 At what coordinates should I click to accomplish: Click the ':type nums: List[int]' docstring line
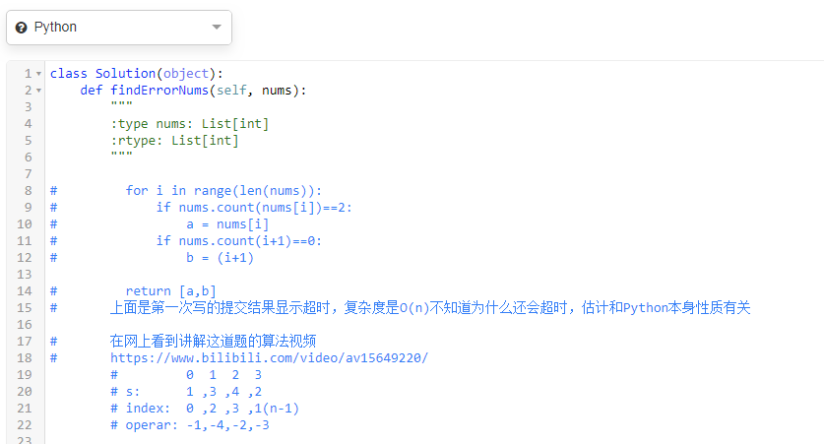(190, 124)
